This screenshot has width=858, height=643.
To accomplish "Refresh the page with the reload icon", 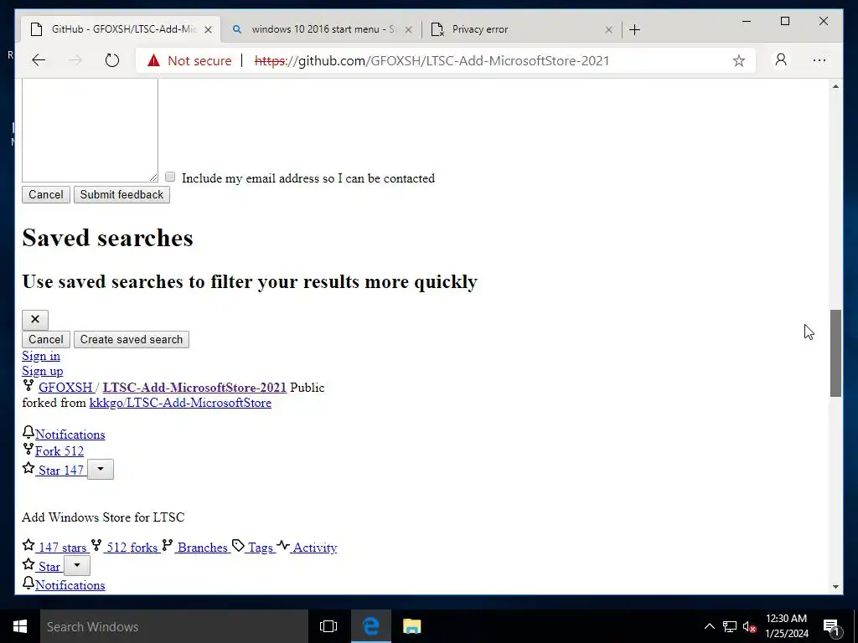I will pyautogui.click(x=111, y=60).
